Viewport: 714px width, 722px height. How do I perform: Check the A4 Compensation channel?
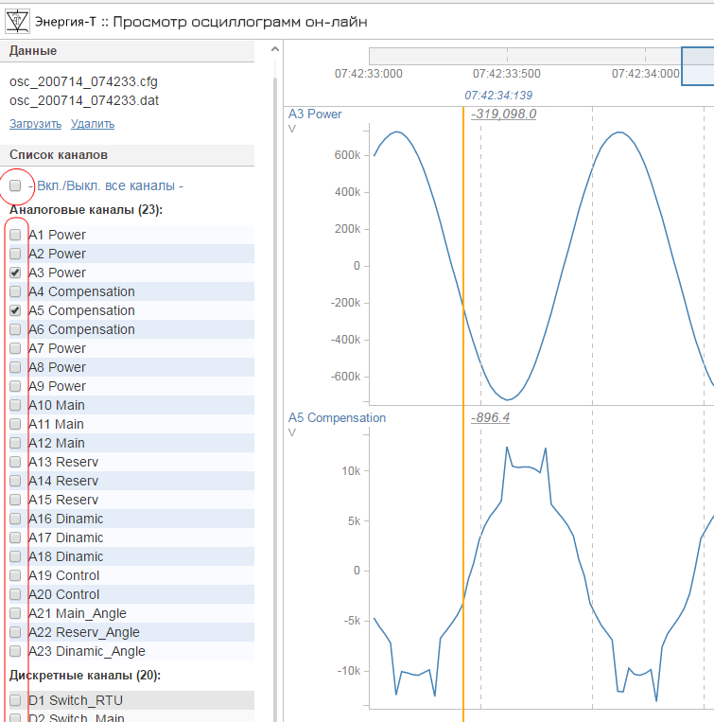pos(15,291)
